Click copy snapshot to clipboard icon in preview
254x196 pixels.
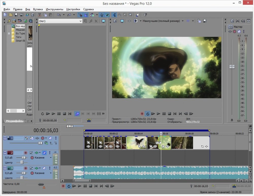(199, 21)
